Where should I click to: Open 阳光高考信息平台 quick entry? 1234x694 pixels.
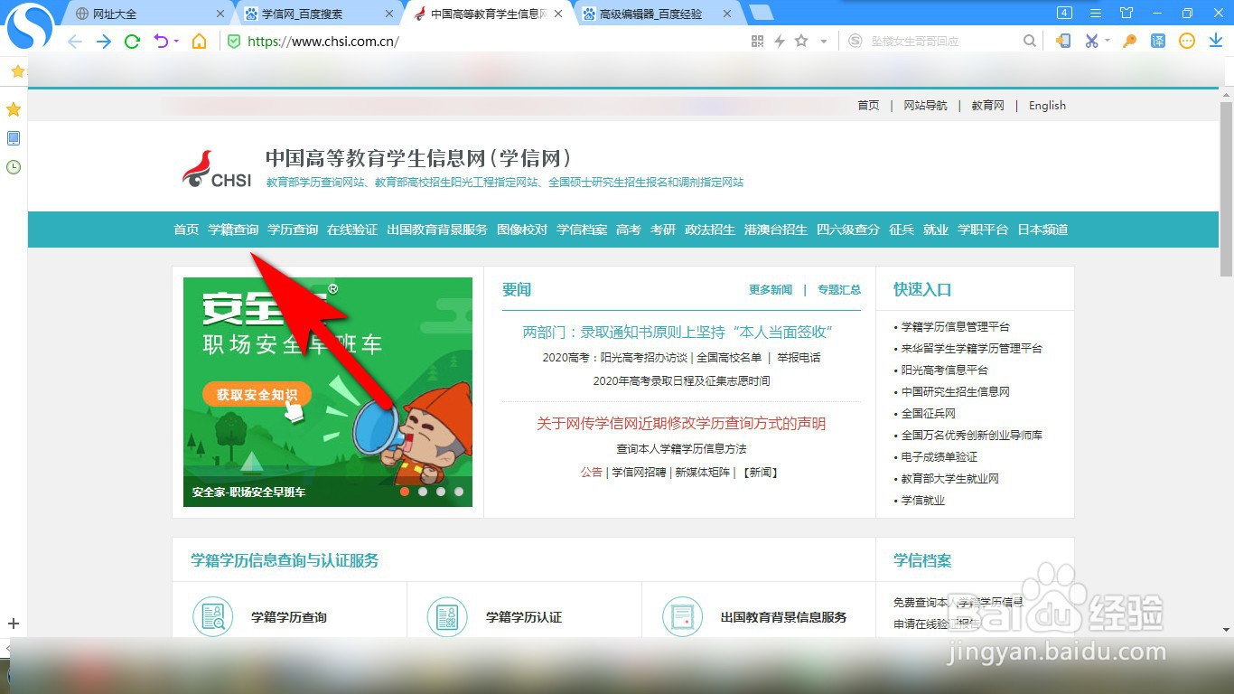[944, 370]
